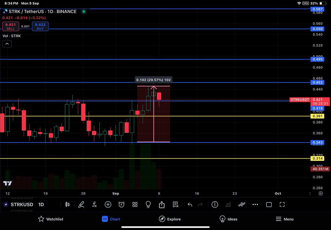Screen dimensions: 331x230
Task: Open the fx indicators menu
Action: click(x=94, y=204)
